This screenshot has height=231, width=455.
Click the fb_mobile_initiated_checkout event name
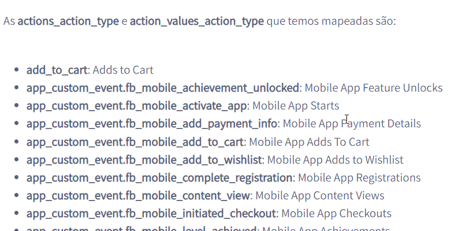[151, 213]
